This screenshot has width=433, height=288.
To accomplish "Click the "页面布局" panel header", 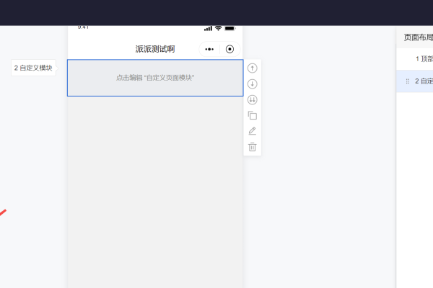I will [x=415, y=37].
